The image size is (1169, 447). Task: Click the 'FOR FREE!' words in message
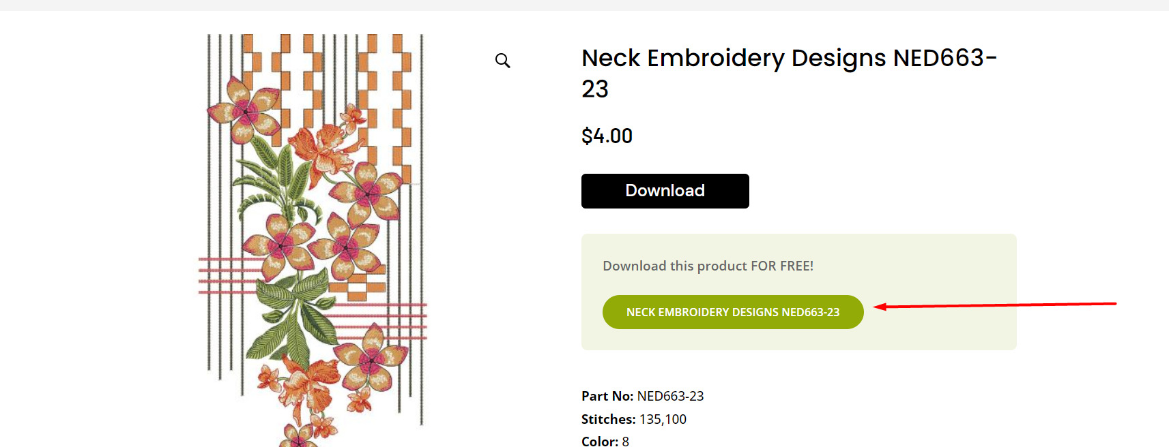coord(782,266)
